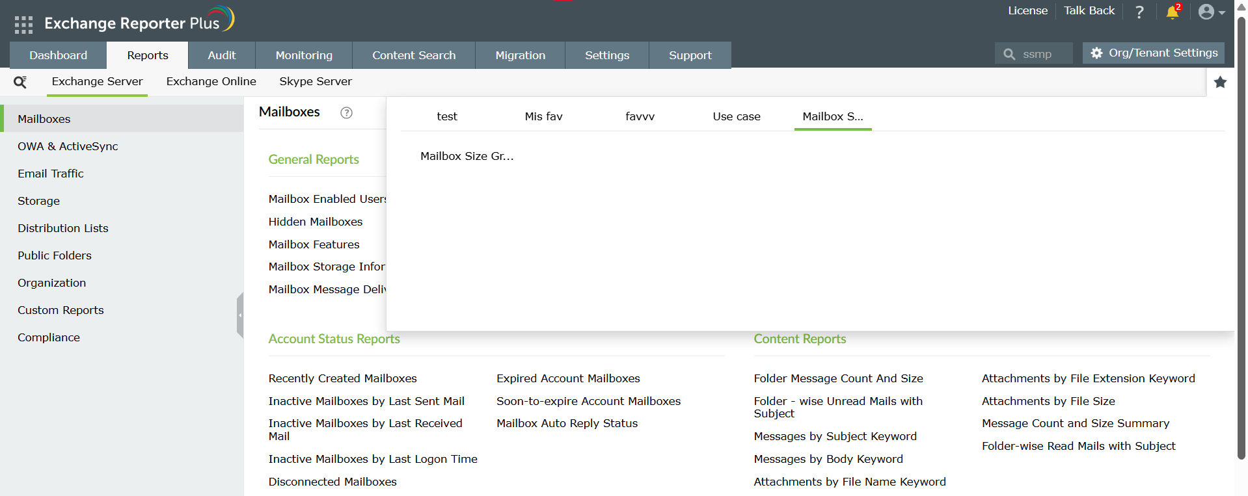1248x496 pixels.
Task: Open the License link
Action: [x=1027, y=10]
